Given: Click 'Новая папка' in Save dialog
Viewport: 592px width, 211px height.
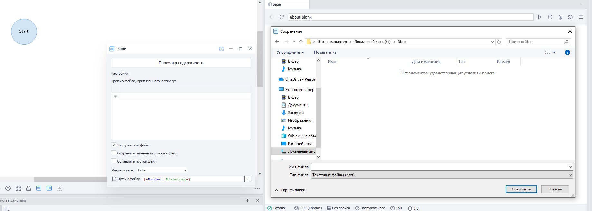Looking at the screenshot, I should 325,52.
